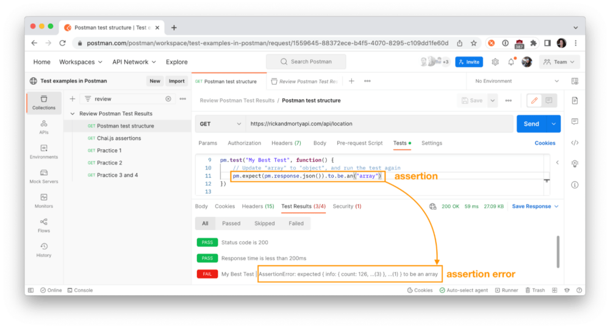Viewport: 610px width, 328px height.
Task: Collapse the Review Postman Test Results folder
Action: click(73, 113)
